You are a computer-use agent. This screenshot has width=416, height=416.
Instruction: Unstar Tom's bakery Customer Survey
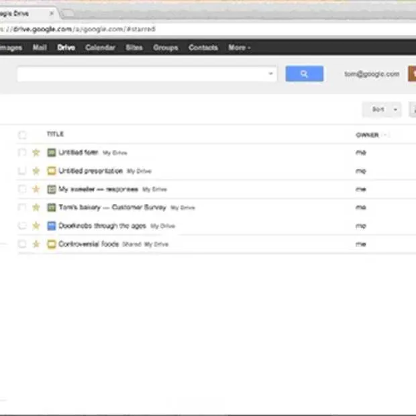pyautogui.click(x=36, y=207)
